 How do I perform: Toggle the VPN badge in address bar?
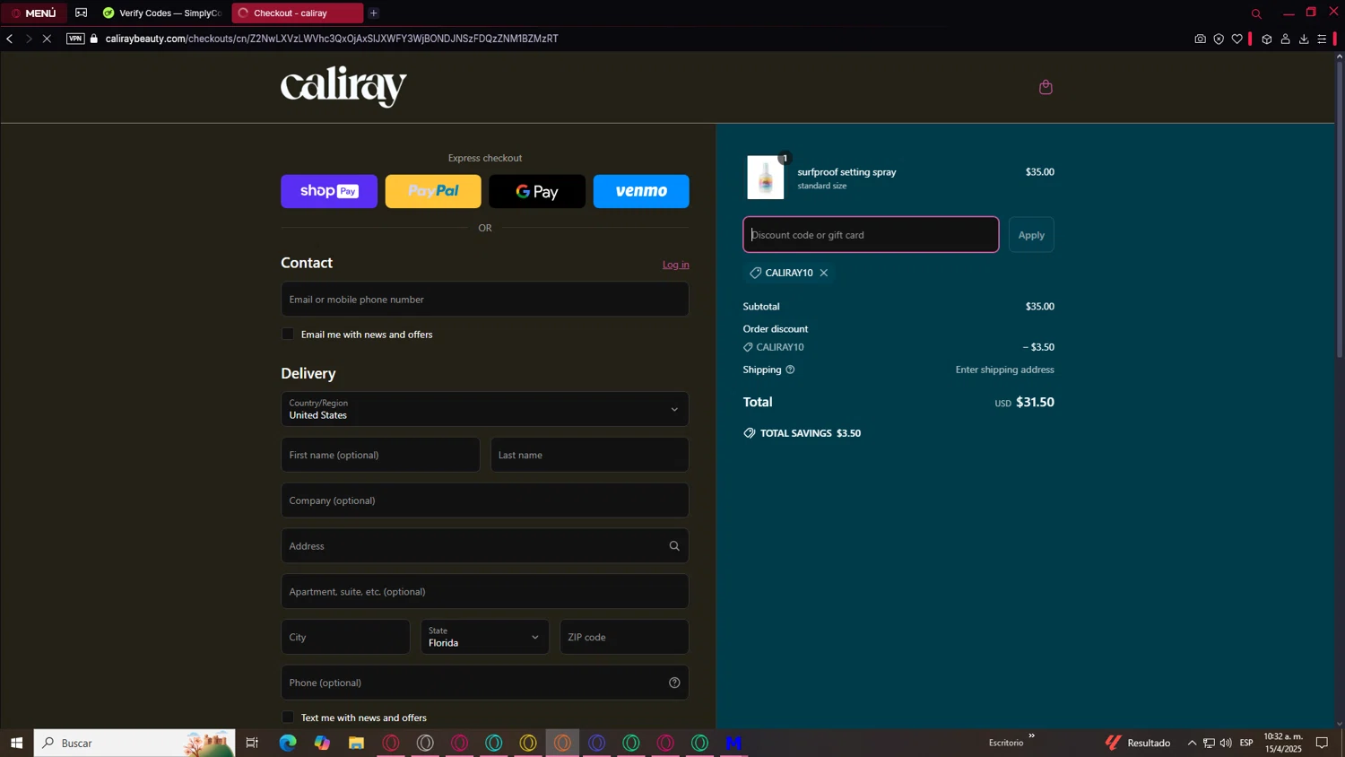[x=75, y=39]
